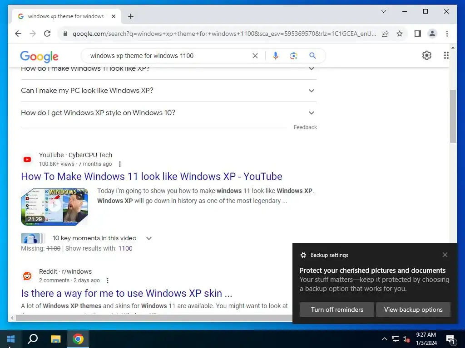465x348 pixels.
Task: Play the 21:29 video thumbnail
Action: [x=54, y=207]
